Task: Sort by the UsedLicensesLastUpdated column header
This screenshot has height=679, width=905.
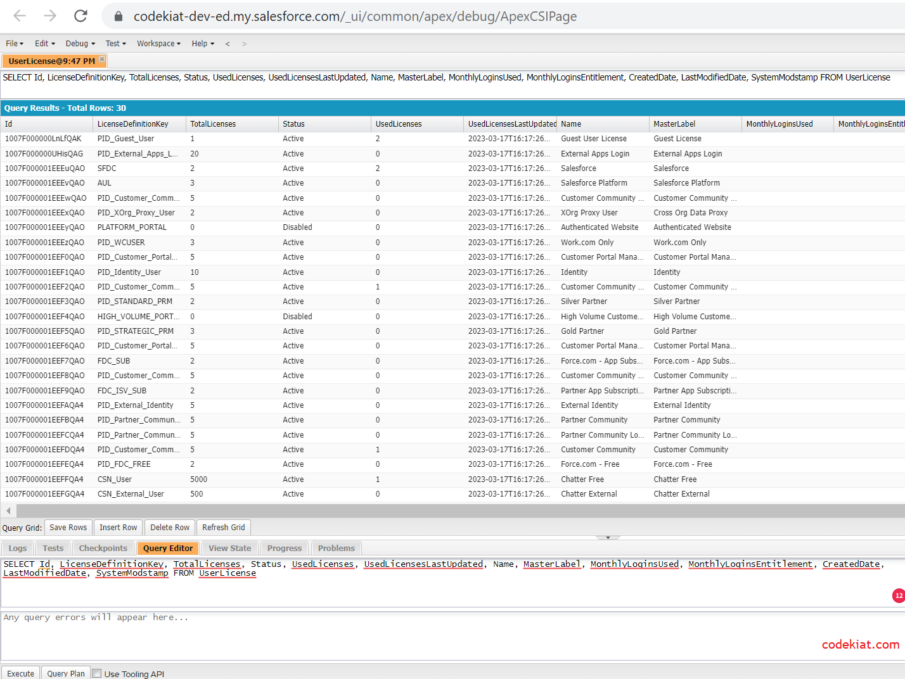Action: click(510, 124)
